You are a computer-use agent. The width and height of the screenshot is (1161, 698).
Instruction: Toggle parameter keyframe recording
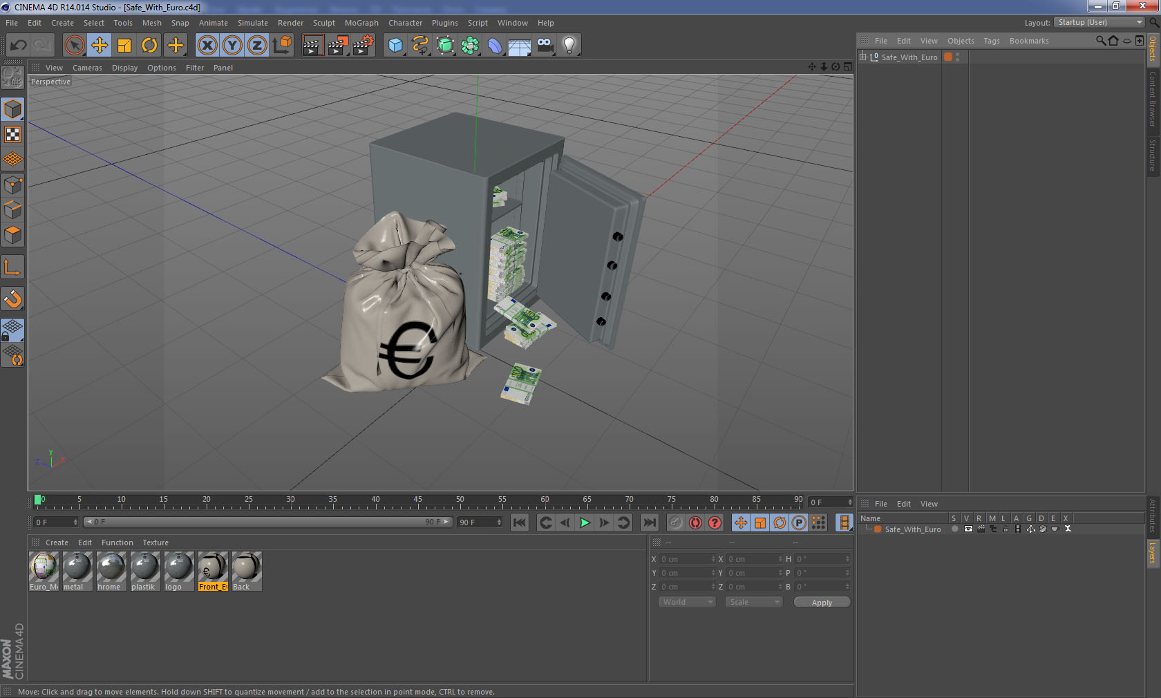pos(799,522)
